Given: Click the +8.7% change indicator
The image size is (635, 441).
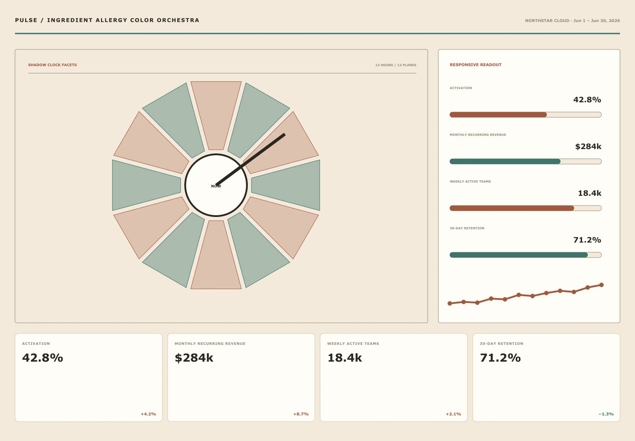Looking at the screenshot, I should (x=301, y=414).
